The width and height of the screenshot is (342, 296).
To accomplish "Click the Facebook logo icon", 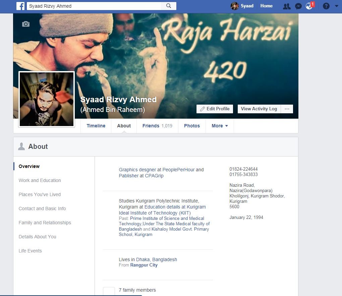I will (x=20, y=6).
